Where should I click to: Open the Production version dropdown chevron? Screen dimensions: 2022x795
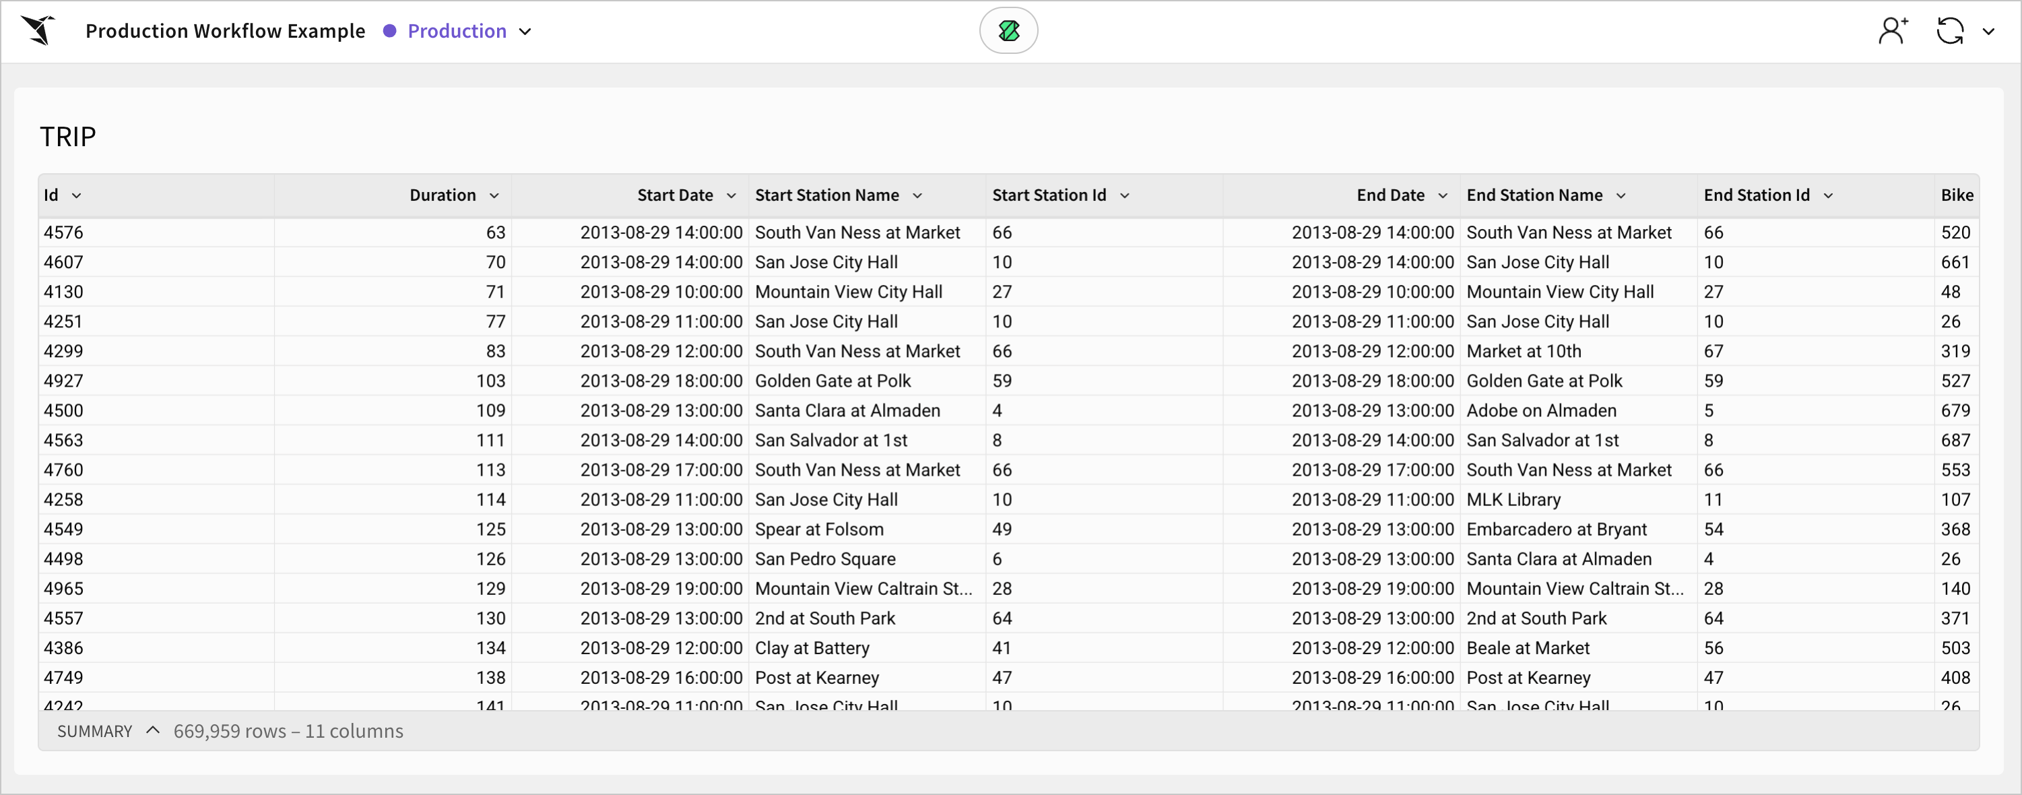click(x=525, y=32)
